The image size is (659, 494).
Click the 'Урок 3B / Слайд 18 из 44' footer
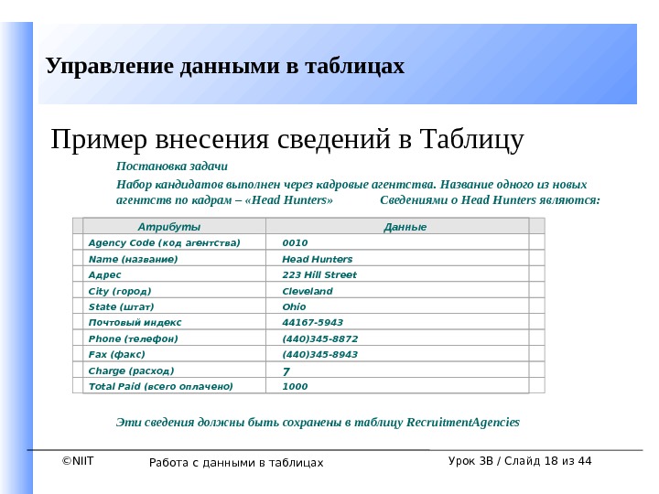[x=520, y=461]
